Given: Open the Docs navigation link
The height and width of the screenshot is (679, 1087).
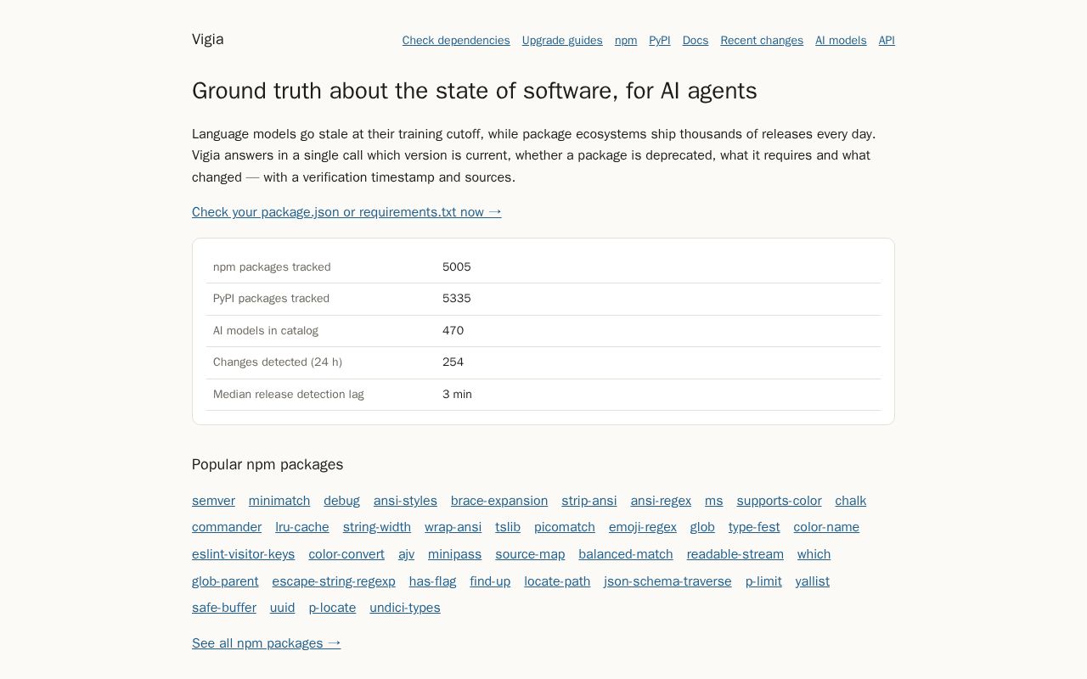Looking at the screenshot, I should 696,41.
